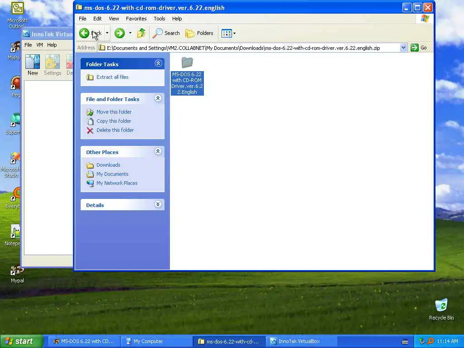
Task: Collapse the Other Places panel
Action: [x=158, y=151]
